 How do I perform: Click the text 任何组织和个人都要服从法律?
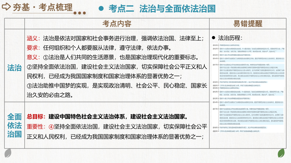(79, 48)
